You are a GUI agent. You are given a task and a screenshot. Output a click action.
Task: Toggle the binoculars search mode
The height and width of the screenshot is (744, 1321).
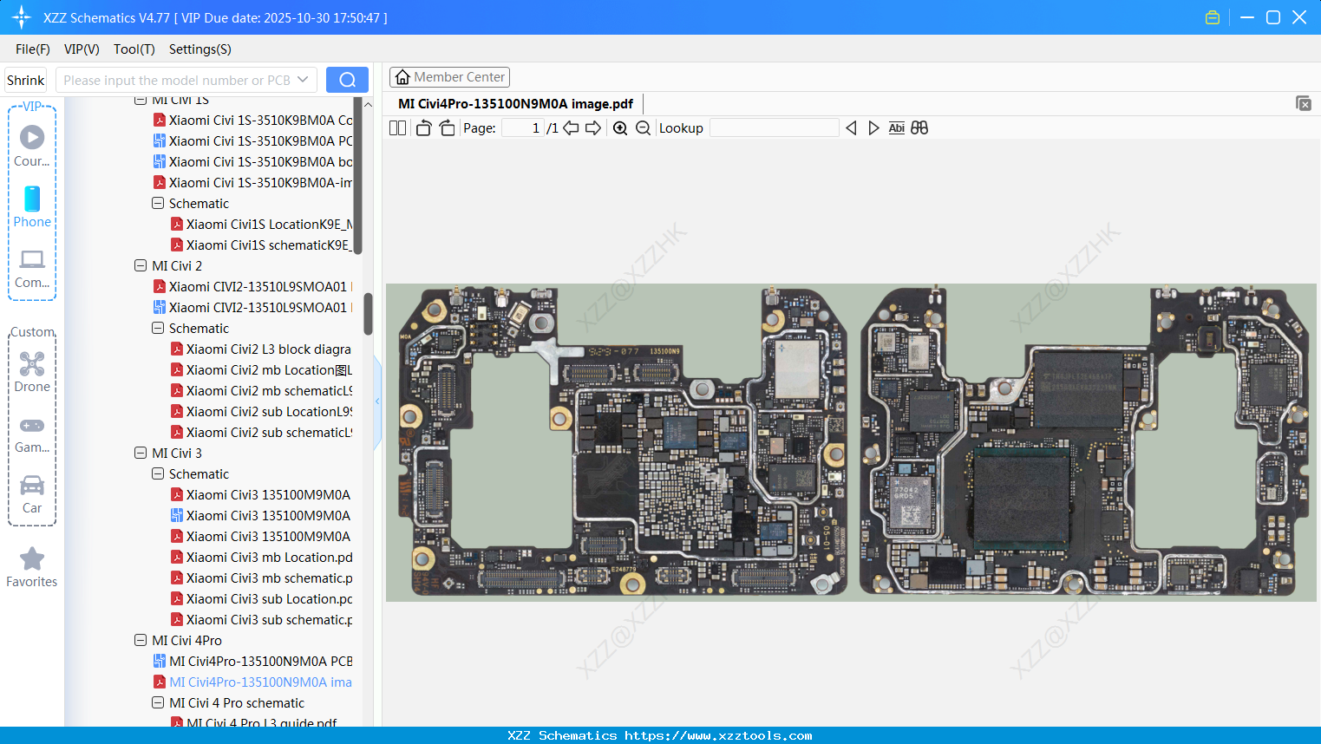(x=919, y=127)
